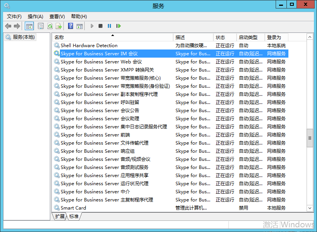317x232 pixels.
Task: Click the scrollbar up arrow
Action: click(310, 37)
